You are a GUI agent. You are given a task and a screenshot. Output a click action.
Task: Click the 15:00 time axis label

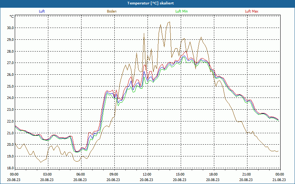click(180, 174)
